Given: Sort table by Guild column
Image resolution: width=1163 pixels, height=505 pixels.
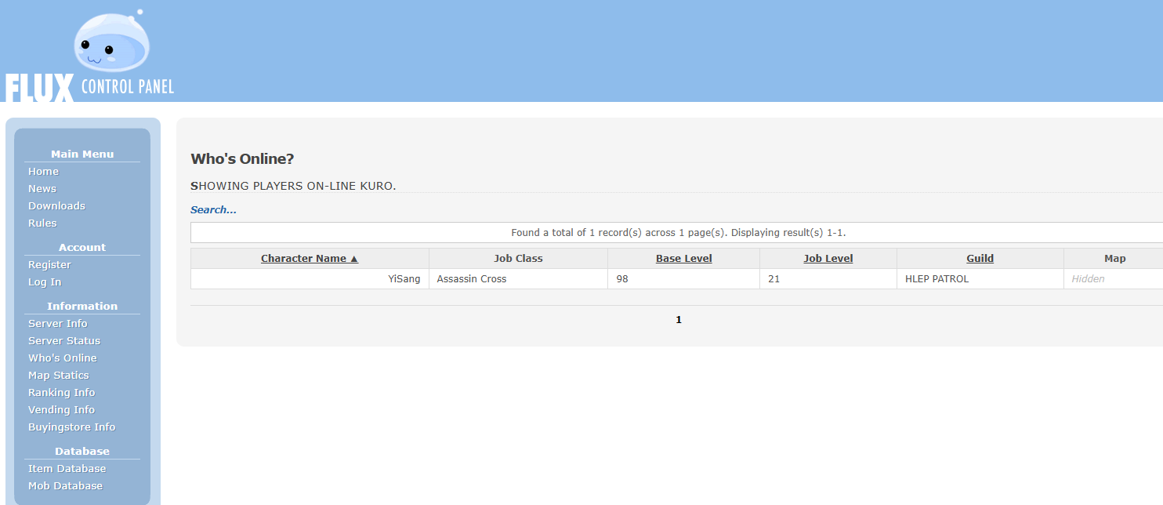Looking at the screenshot, I should pyautogui.click(x=980, y=259).
